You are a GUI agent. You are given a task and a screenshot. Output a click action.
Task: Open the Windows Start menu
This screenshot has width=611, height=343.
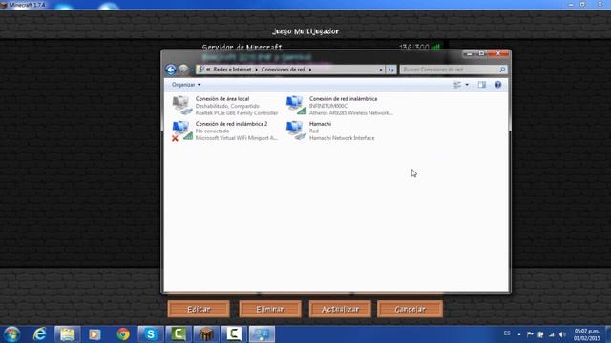click(x=11, y=334)
